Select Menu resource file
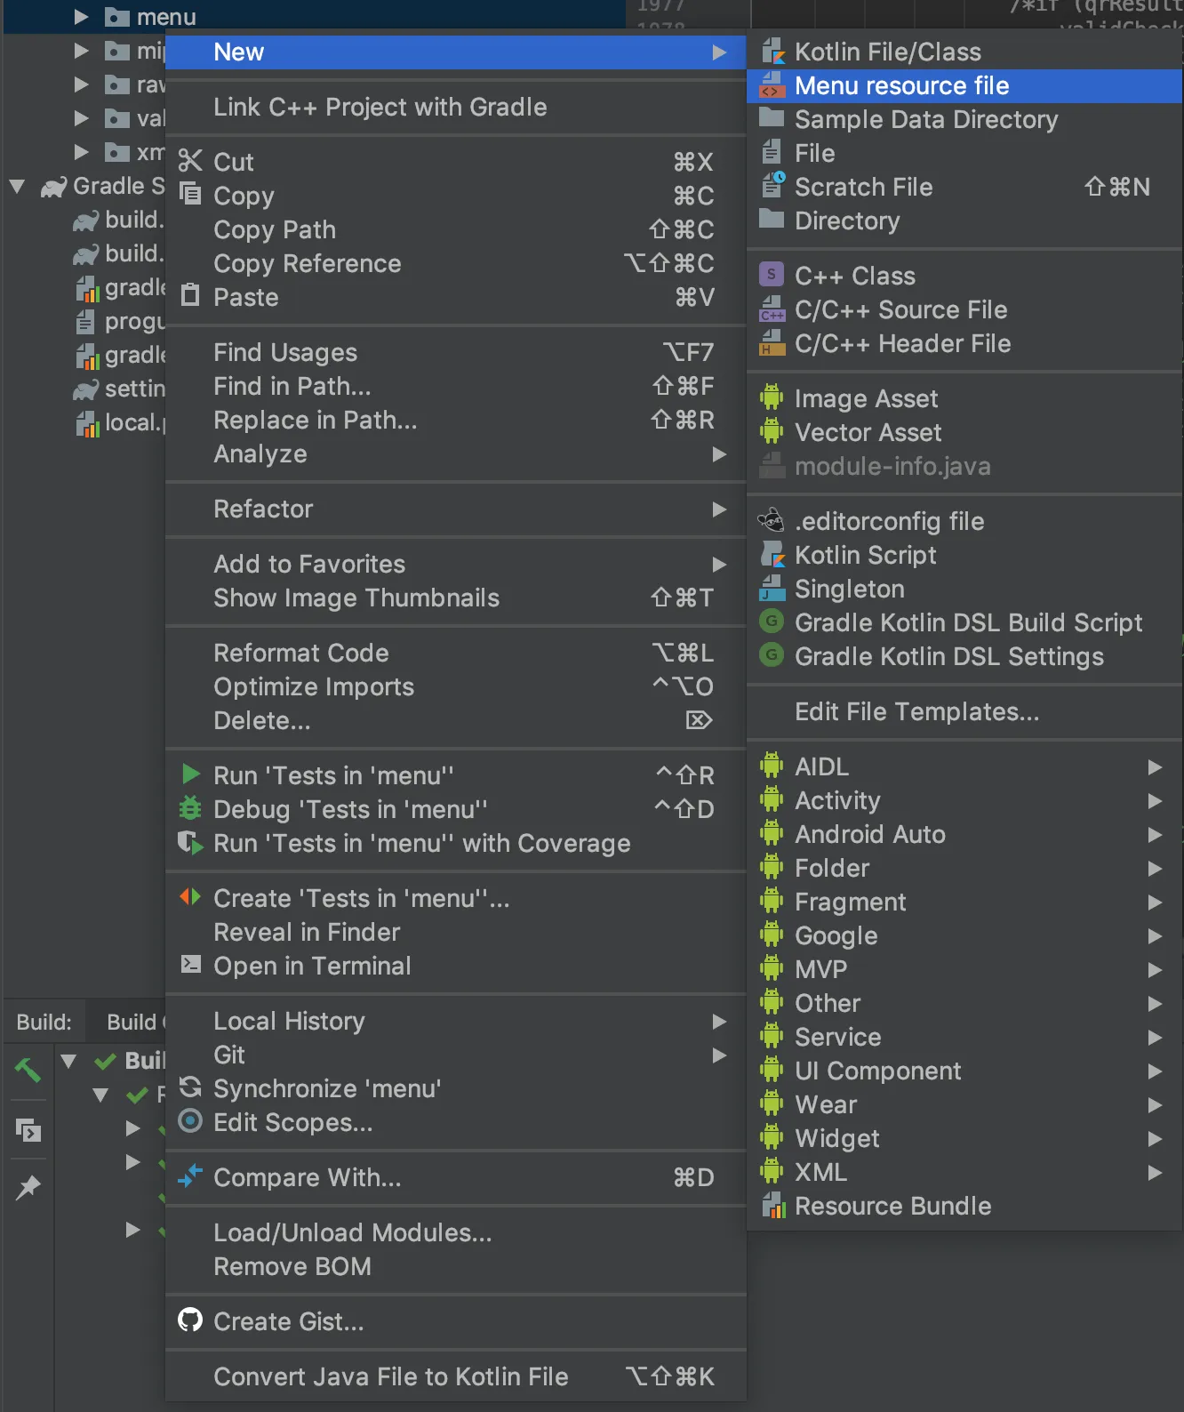The width and height of the screenshot is (1184, 1412). click(901, 86)
